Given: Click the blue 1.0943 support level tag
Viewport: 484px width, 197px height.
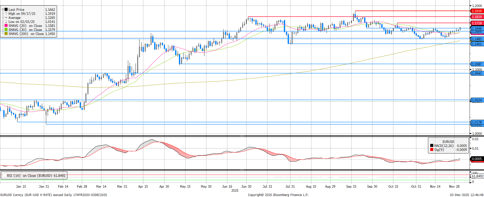Looking at the screenshot, I should click(477, 73).
